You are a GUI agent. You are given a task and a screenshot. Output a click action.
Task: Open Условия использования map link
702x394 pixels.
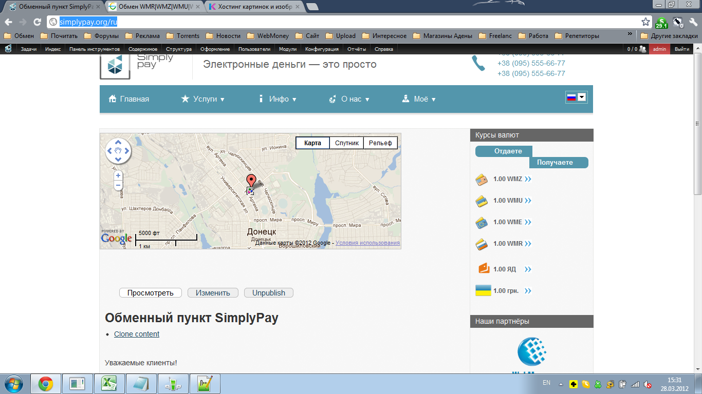pos(367,243)
